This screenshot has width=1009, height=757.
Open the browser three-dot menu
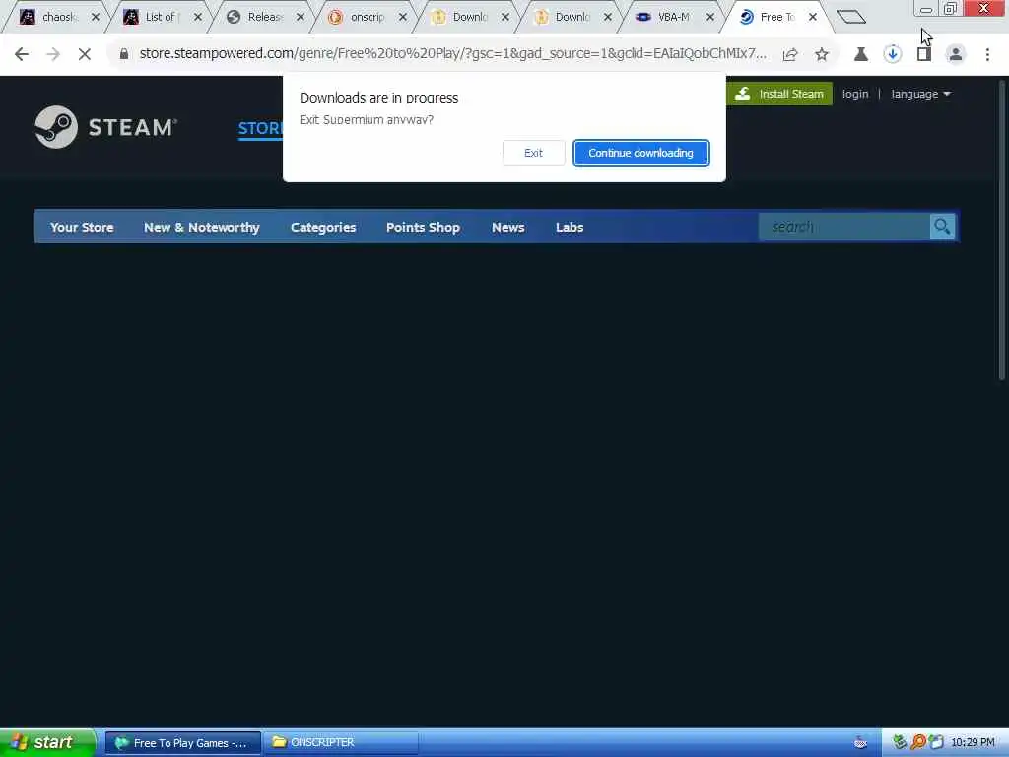point(987,55)
